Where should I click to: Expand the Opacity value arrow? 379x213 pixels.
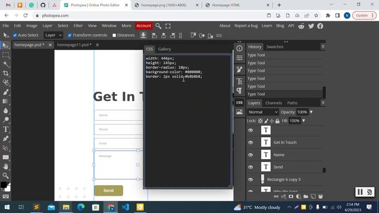pyautogui.click(x=311, y=112)
